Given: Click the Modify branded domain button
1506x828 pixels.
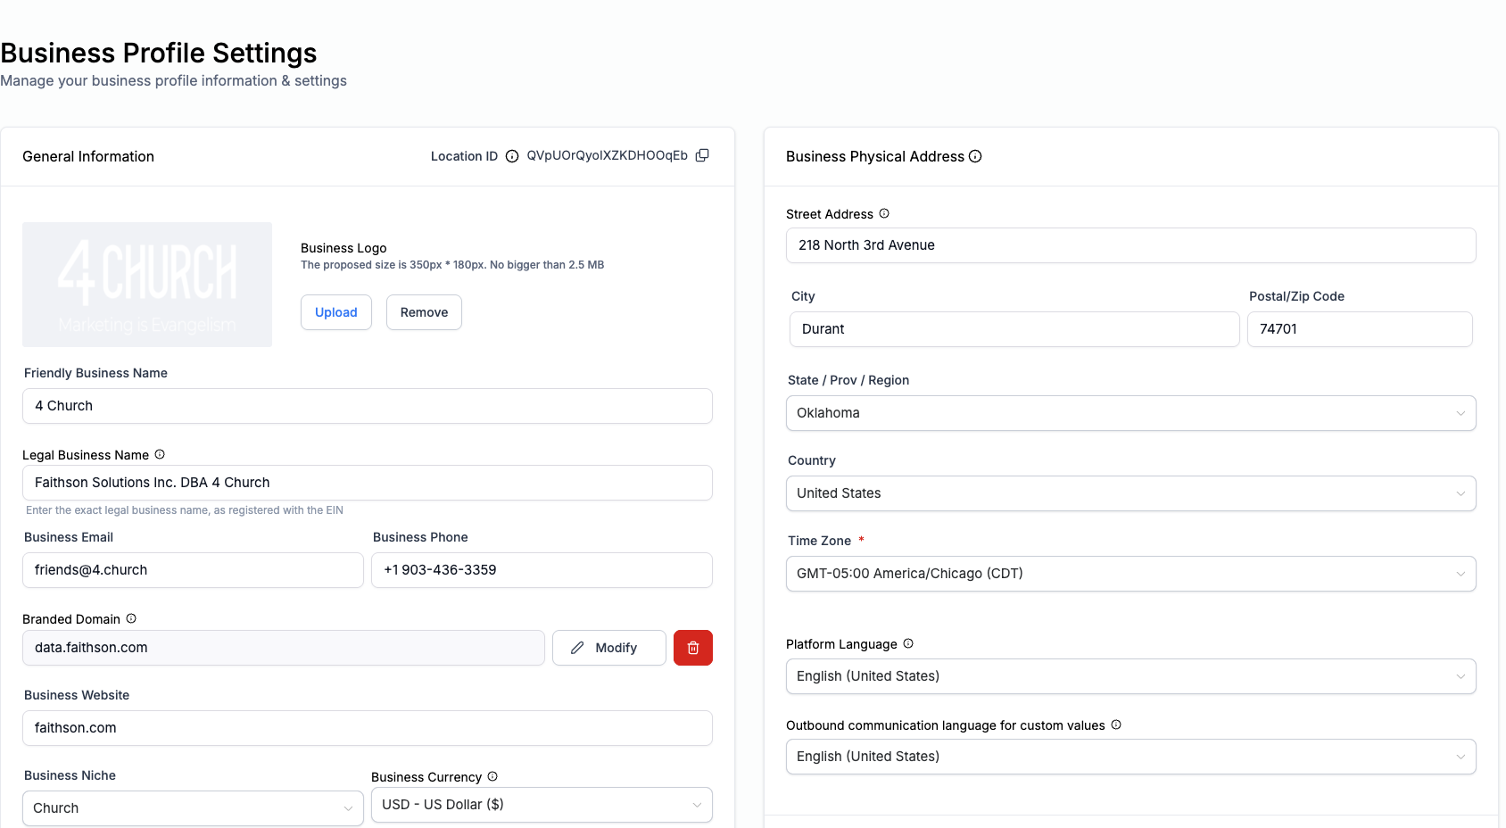Looking at the screenshot, I should coord(609,648).
